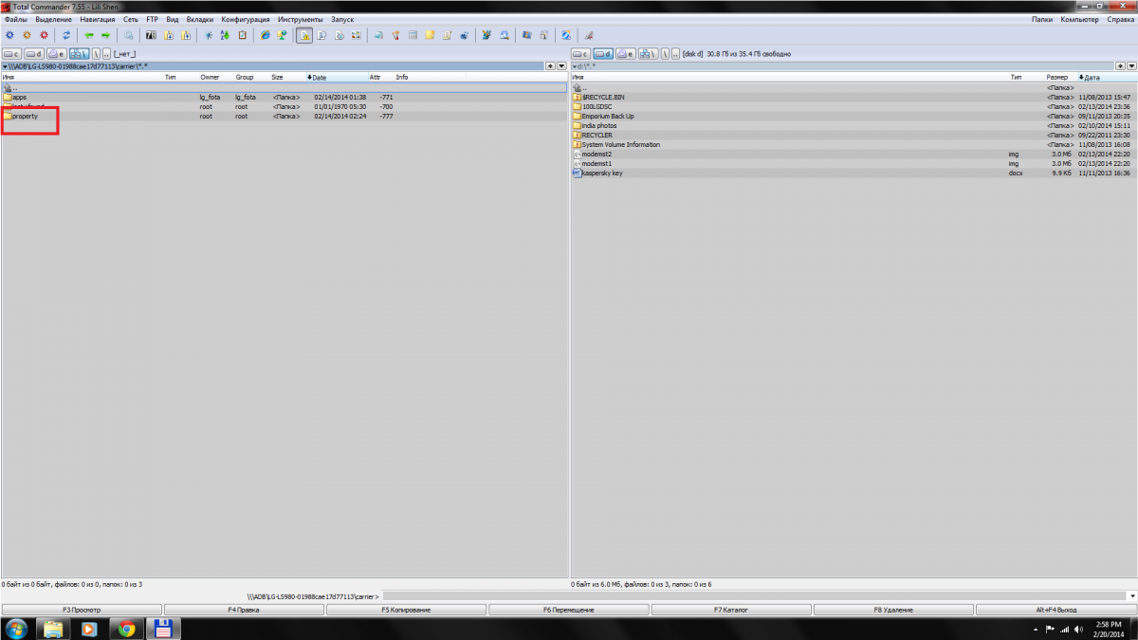Open the kaspersky key docx file
Viewport: 1138px width, 640px height.
click(602, 174)
